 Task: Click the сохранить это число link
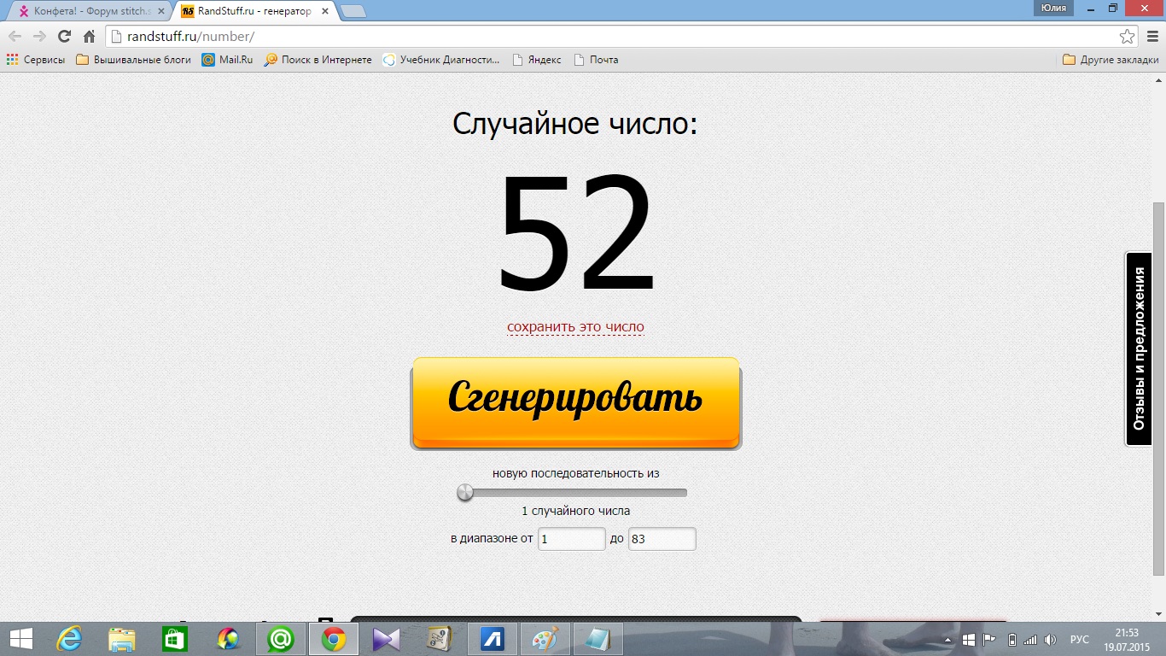pos(575,326)
